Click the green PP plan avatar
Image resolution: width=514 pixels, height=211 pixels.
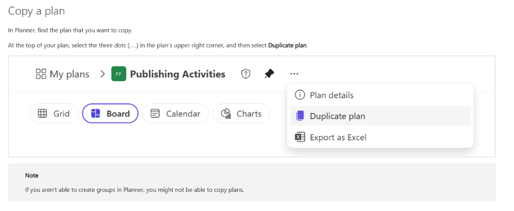coord(118,74)
